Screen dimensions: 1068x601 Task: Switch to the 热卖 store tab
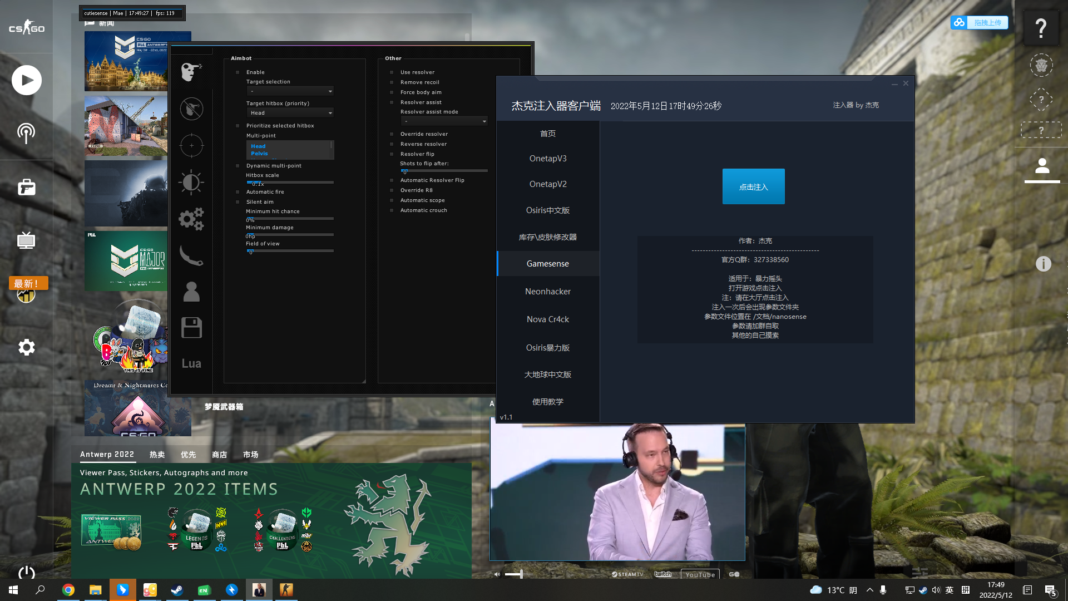(157, 455)
